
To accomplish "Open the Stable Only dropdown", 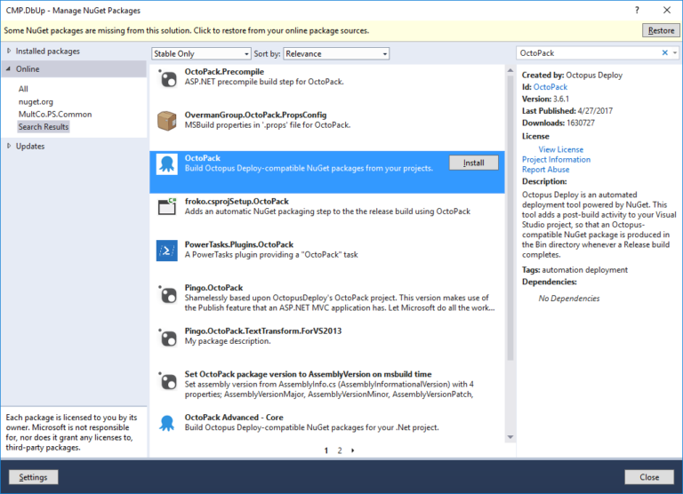I will click(x=201, y=53).
